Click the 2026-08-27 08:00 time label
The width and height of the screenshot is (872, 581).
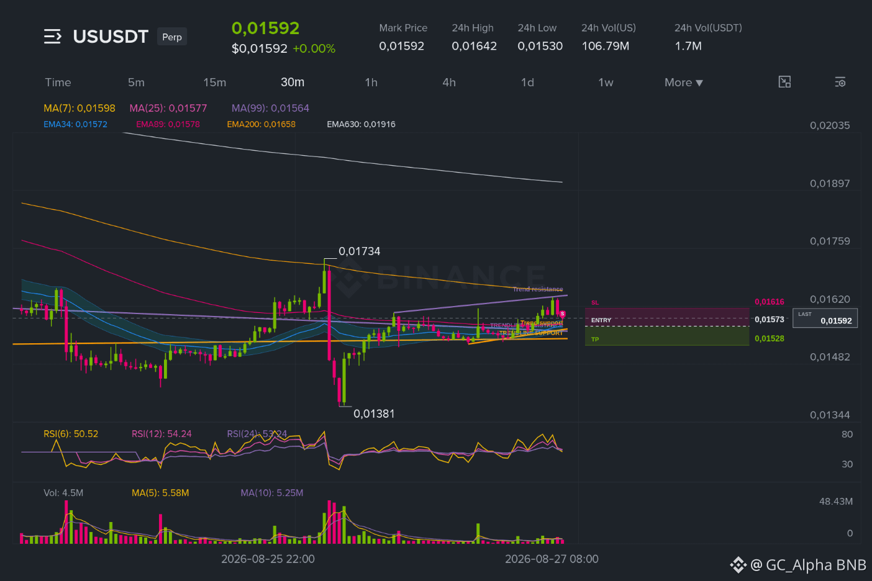(552, 559)
